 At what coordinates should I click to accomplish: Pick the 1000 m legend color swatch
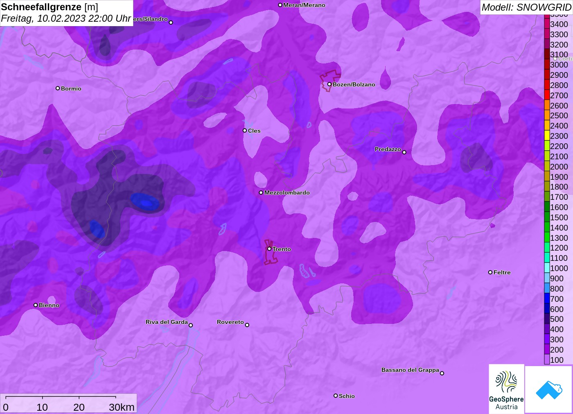click(x=547, y=268)
